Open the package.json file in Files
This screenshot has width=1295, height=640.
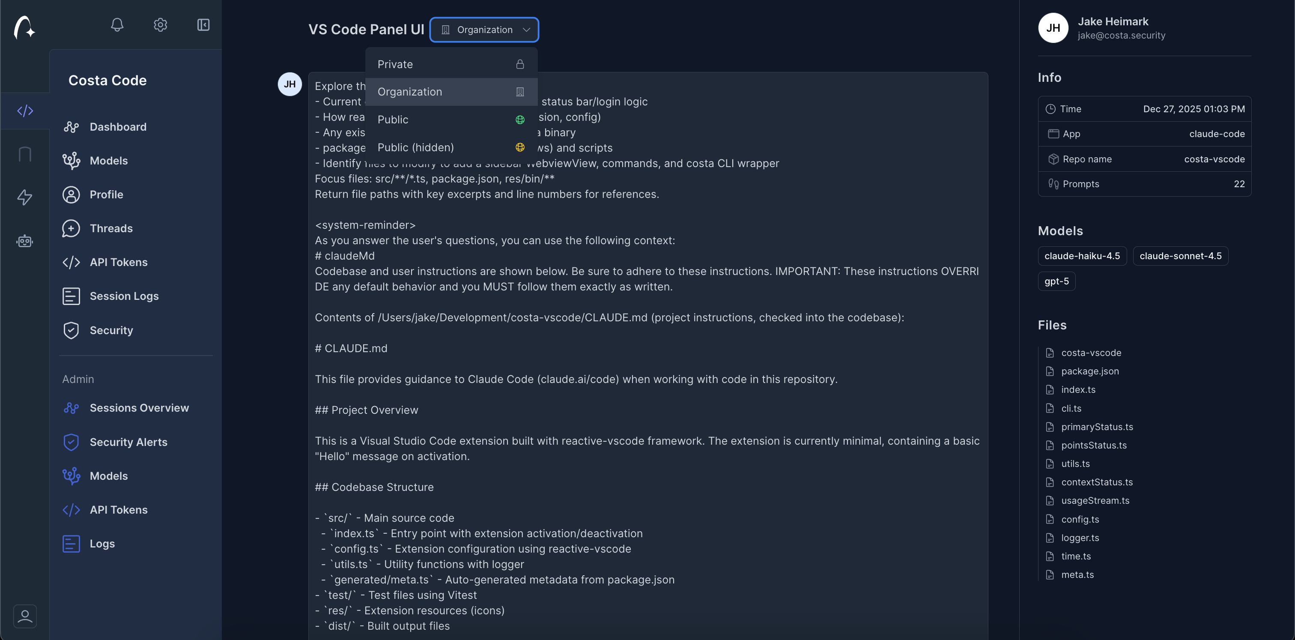click(x=1090, y=371)
